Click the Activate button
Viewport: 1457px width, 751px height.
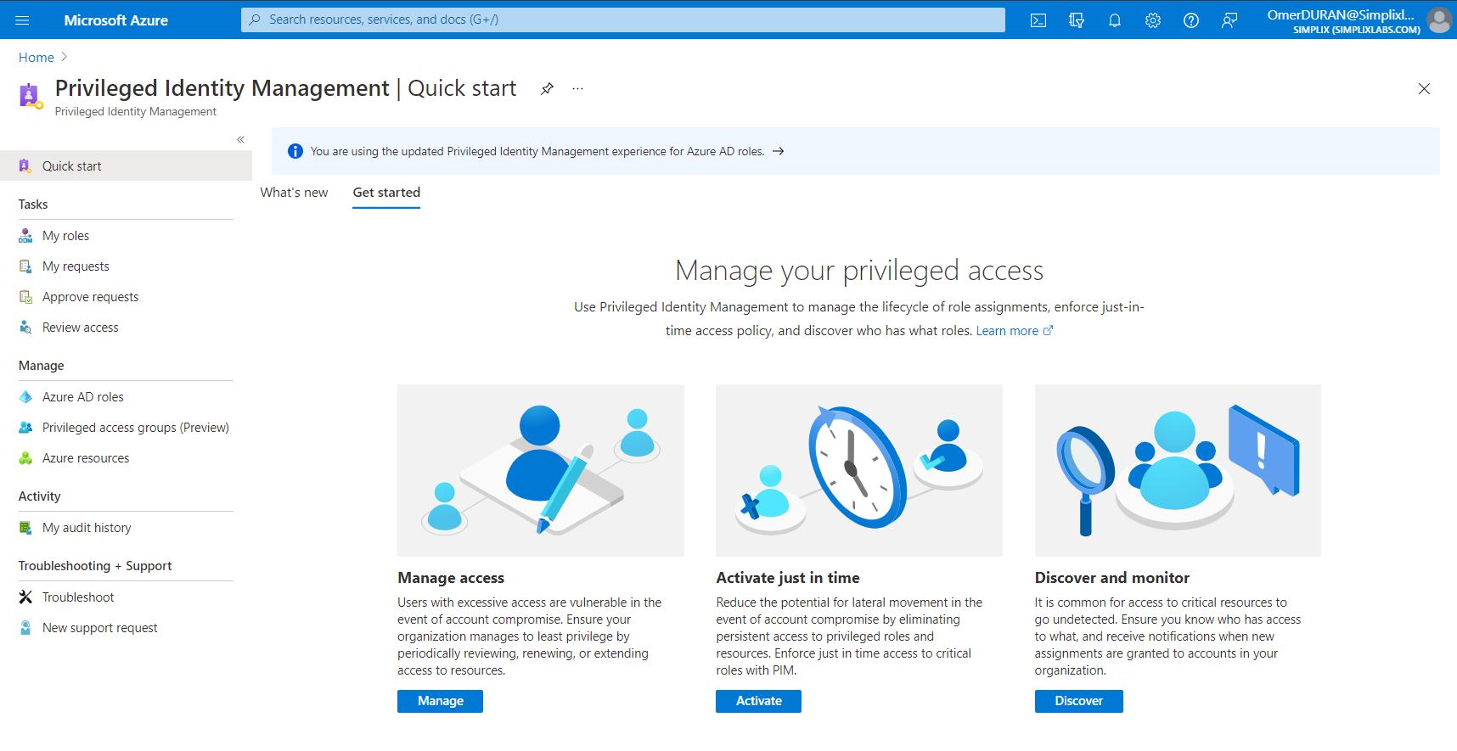(758, 701)
